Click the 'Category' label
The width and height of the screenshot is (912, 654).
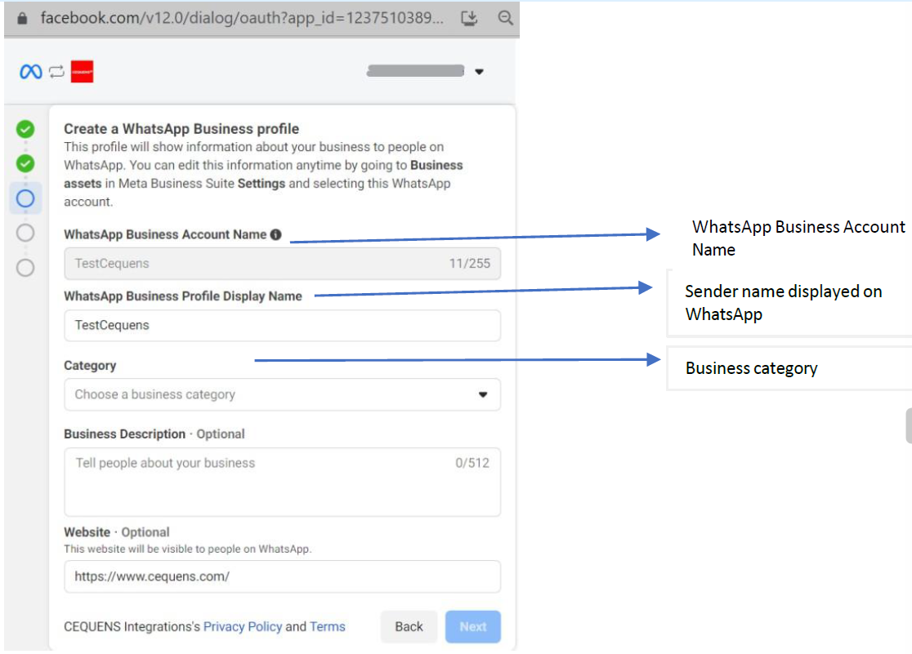coord(90,366)
